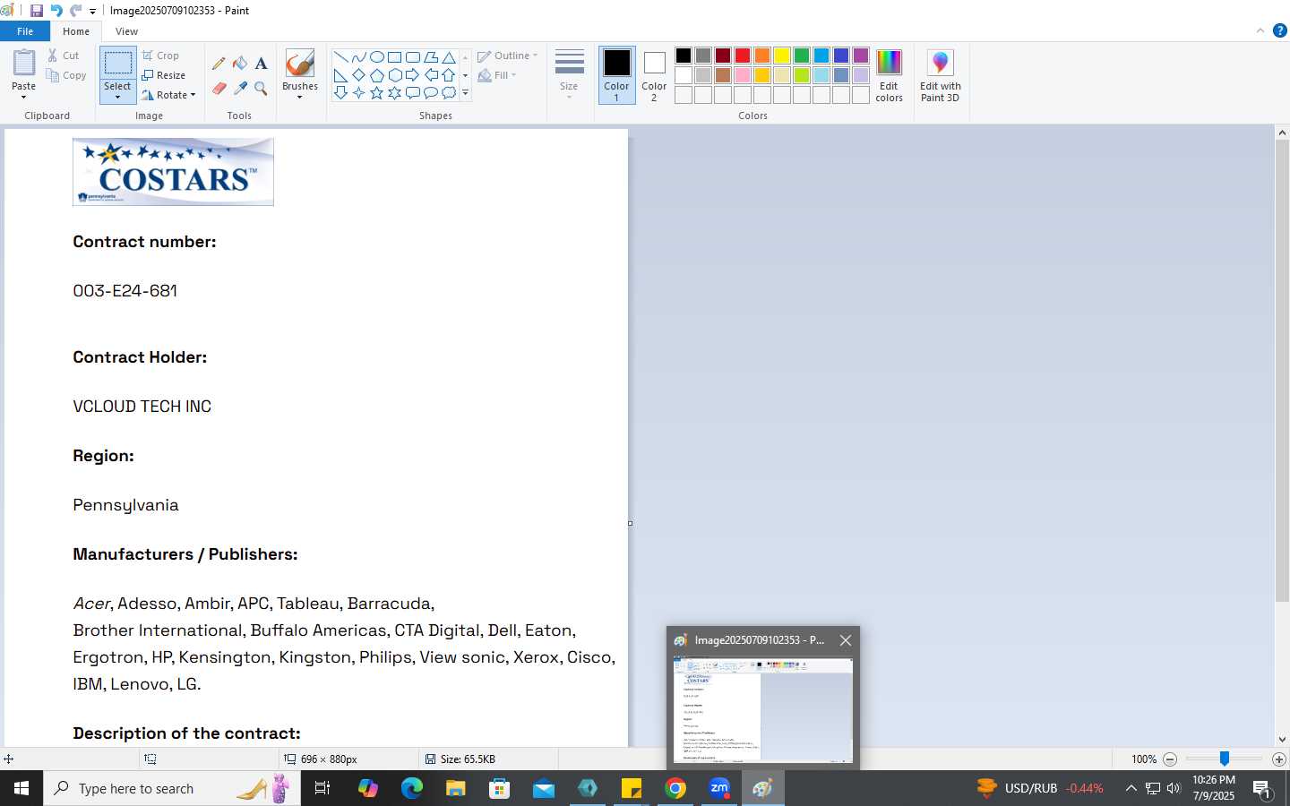Click the Cut command
The image size is (1290, 806).
(64, 56)
